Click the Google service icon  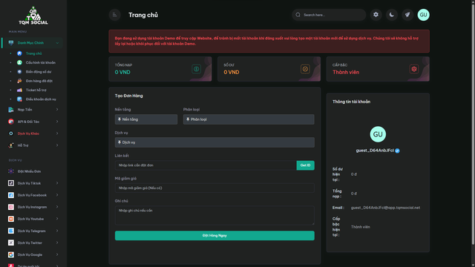(11, 254)
